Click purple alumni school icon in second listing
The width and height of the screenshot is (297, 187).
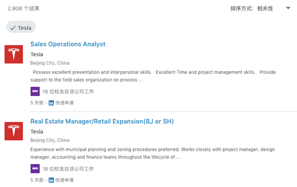(35, 168)
